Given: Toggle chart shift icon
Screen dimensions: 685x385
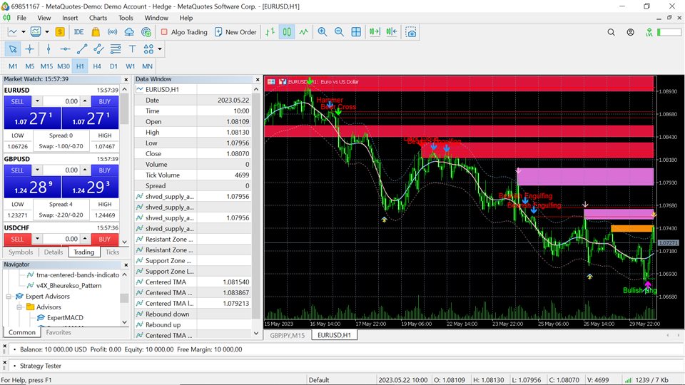Looking at the screenshot, I should (x=392, y=32).
